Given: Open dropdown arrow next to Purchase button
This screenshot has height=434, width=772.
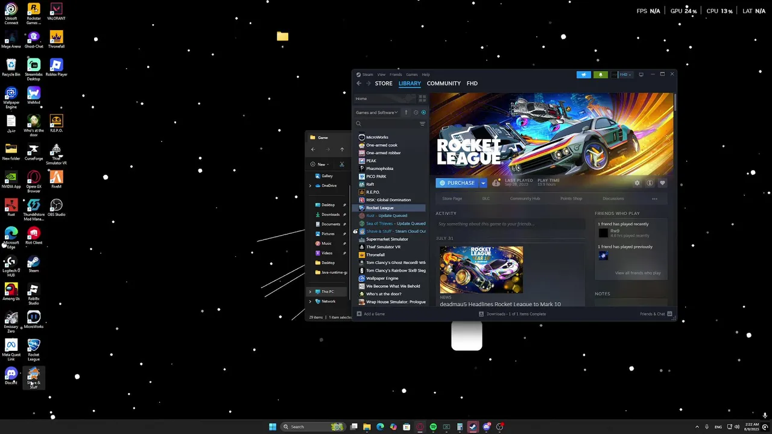Looking at the screenshot, I should (x=482, y=183).
